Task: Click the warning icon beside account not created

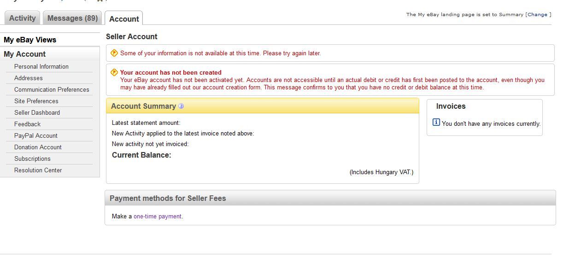Action: pyautogui.click(x=114, y=72)
